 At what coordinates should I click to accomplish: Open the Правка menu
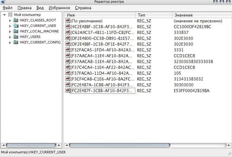[25, 8]
